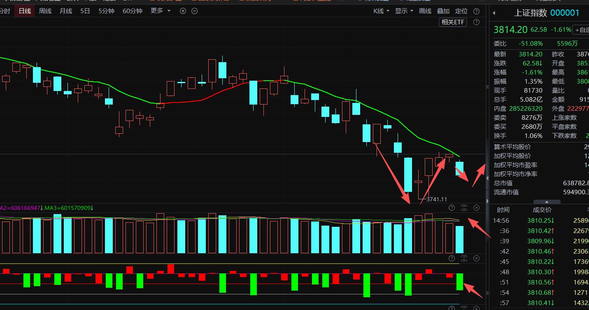Maximize the bottom red-green indicator panel
Viewport: 589px width, 310px height.
464,259
